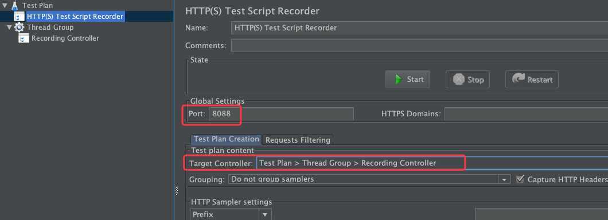
Task: Collapse the Thread Group tree node
Action: (x=10, y=27)
